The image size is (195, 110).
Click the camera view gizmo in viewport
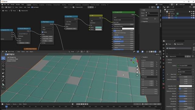(137, 72)
